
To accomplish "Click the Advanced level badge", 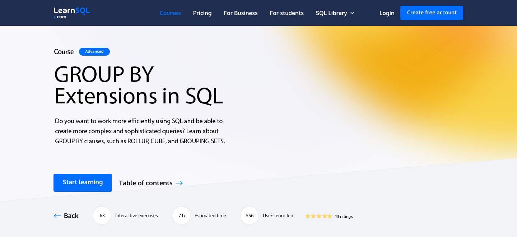I will [x=94, y=52].
